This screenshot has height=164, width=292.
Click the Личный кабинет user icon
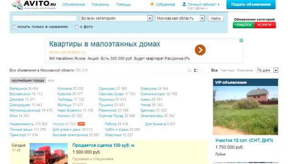click(x=184, y=4)
